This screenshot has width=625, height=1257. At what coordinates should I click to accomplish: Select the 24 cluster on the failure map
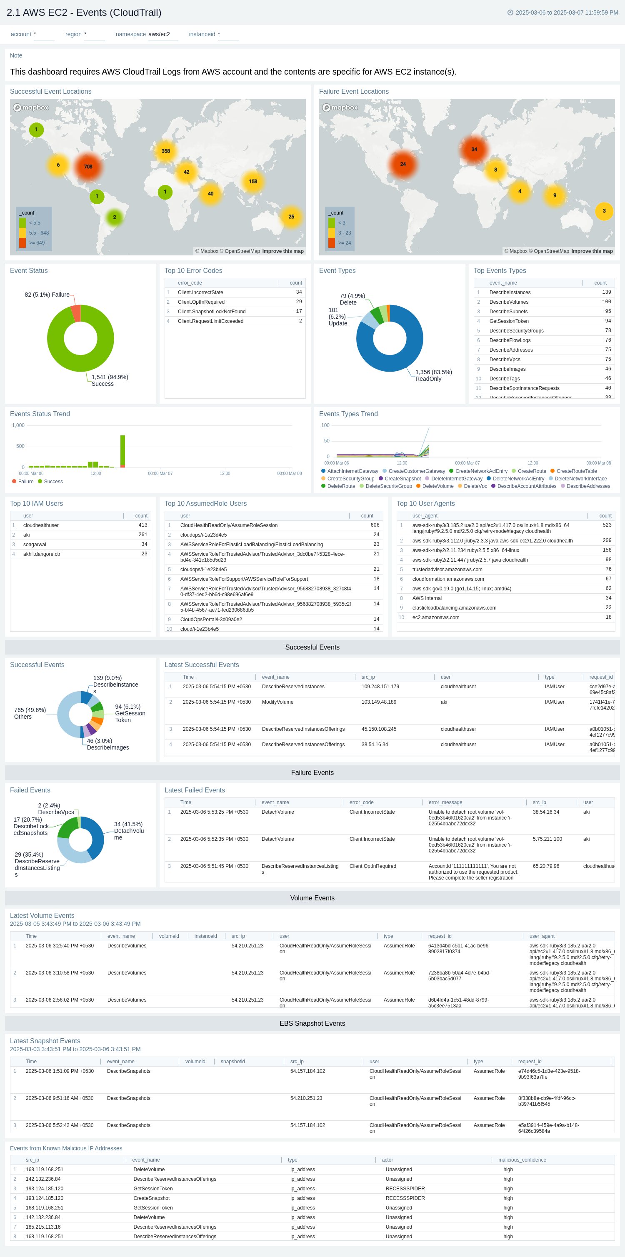pyautogui.click(x=403, y=165)
